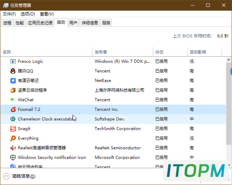Select the Chameleon Clock executable entry
This screenshot has height=185, width=232.
tap(46, 119)
